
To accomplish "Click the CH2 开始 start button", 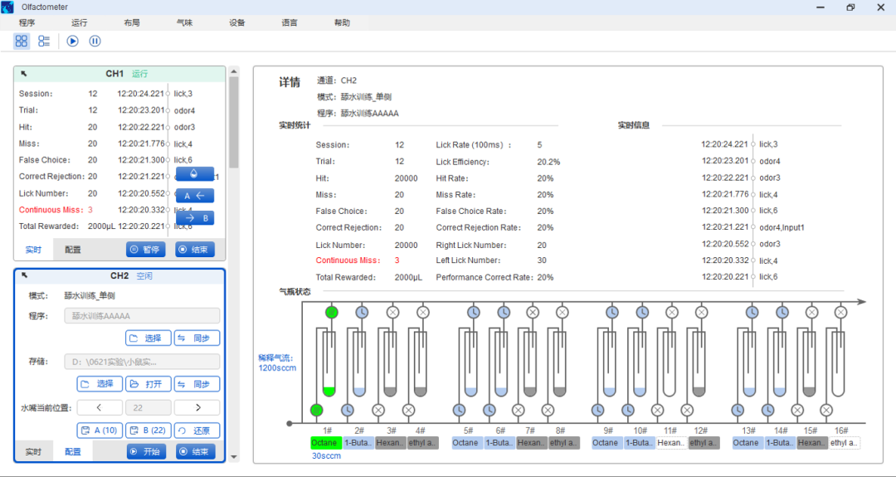I will (146, 451).
